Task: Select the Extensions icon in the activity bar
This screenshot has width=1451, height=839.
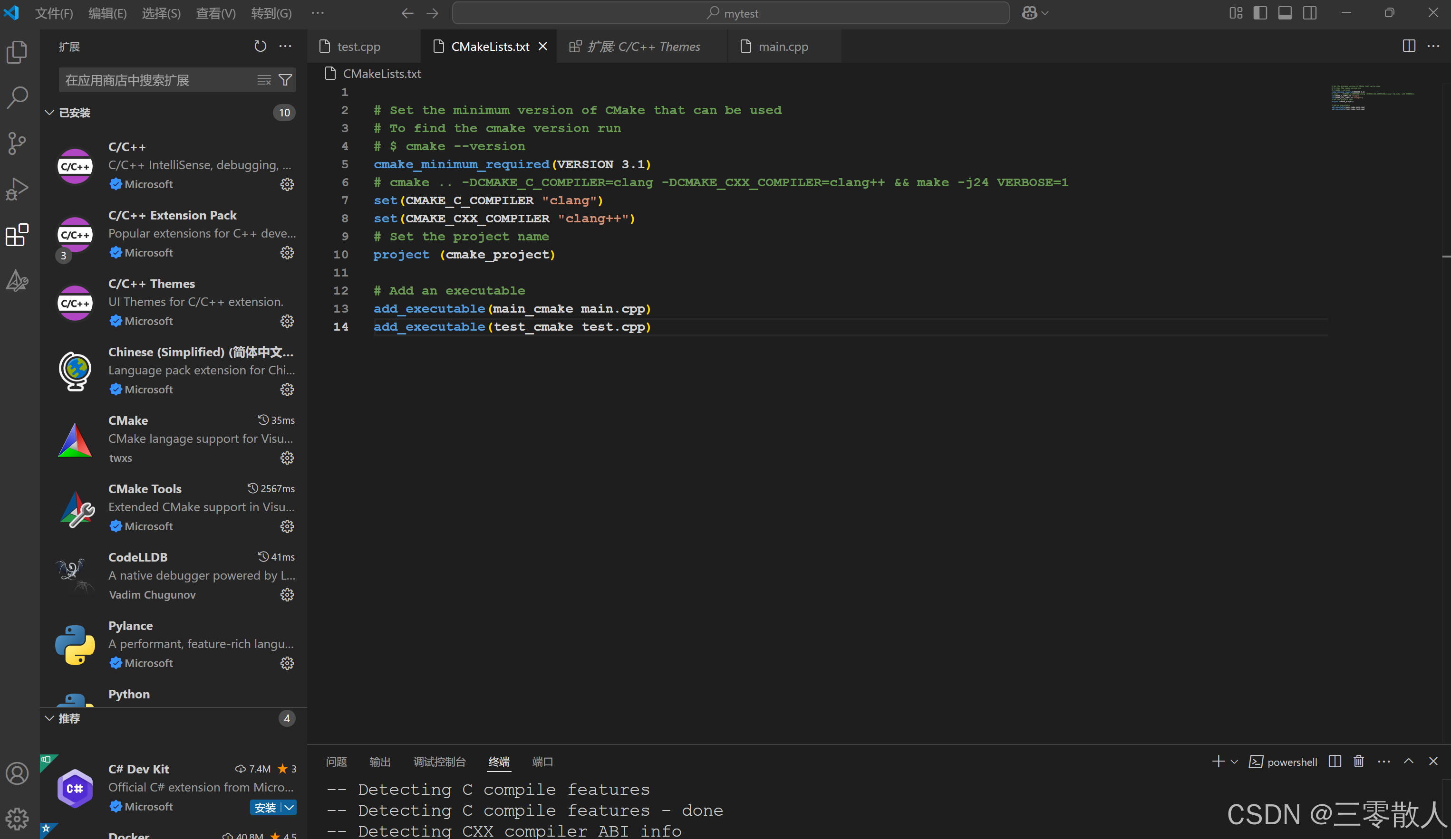Action: [17, 235]
